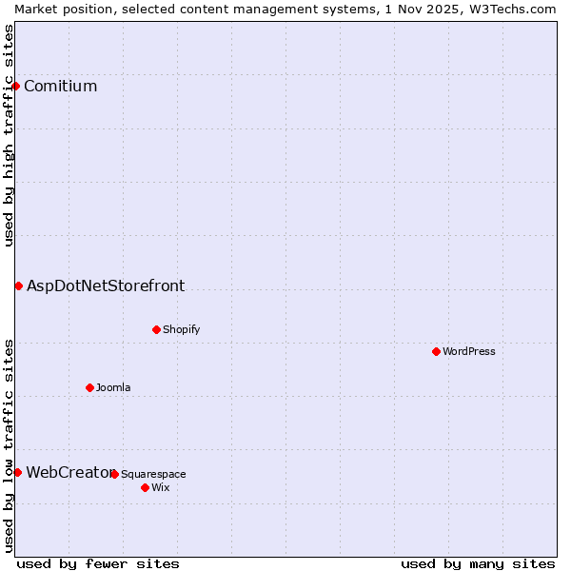Click the Wix text label

click(160, 487)
